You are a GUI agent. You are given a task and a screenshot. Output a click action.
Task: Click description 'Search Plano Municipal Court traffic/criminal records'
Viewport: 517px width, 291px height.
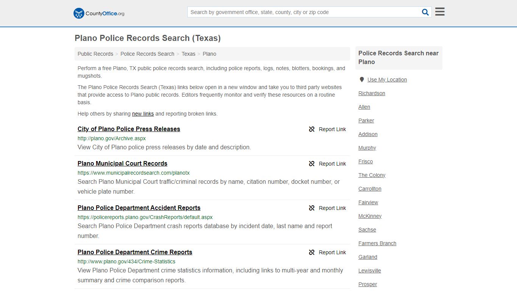tap(209, 186)
